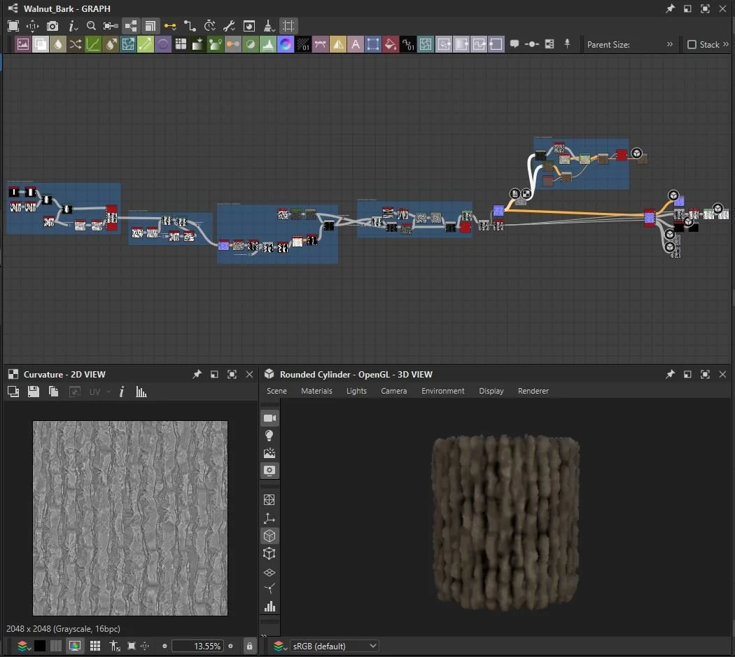Click the info icon in 2D view toolbar
Image resolution: width=735 pixels, height=657 pixels.
pos(122,392)
